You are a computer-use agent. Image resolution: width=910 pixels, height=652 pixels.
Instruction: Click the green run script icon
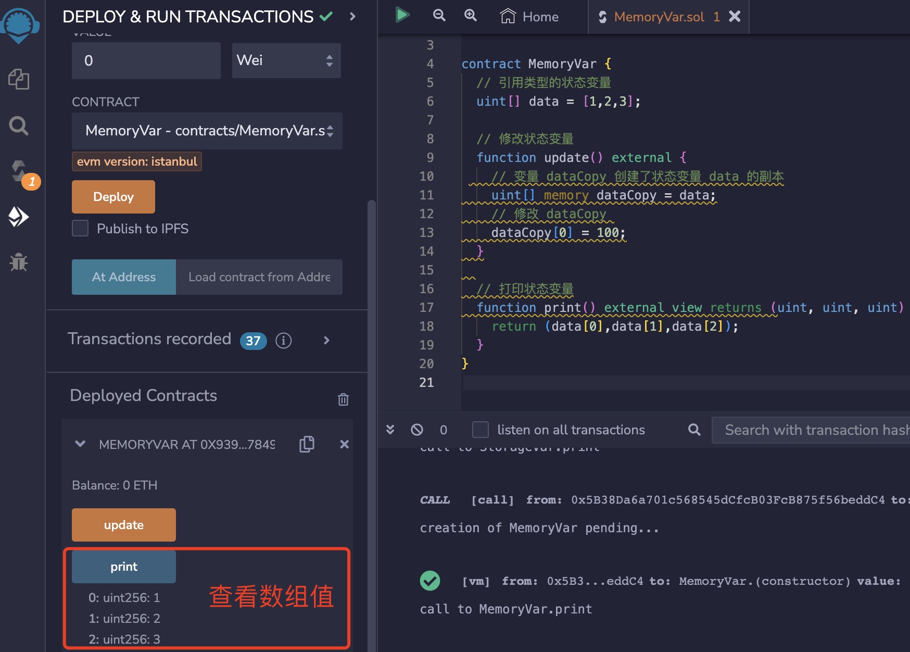(x=402, y=15)
